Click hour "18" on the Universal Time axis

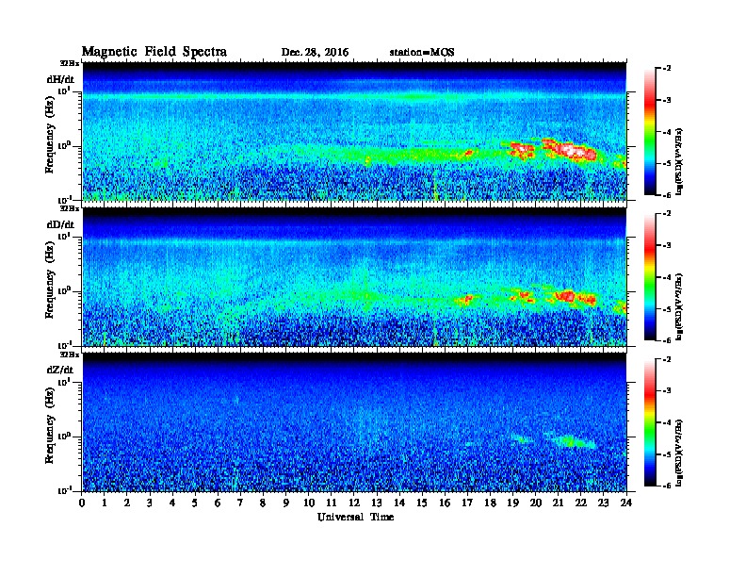pyautogui.click(x=490, y=503)
